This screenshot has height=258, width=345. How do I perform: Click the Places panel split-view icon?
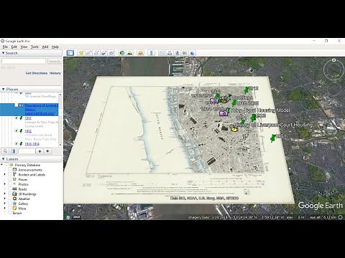pyautogui.click(x=13, y=151)
